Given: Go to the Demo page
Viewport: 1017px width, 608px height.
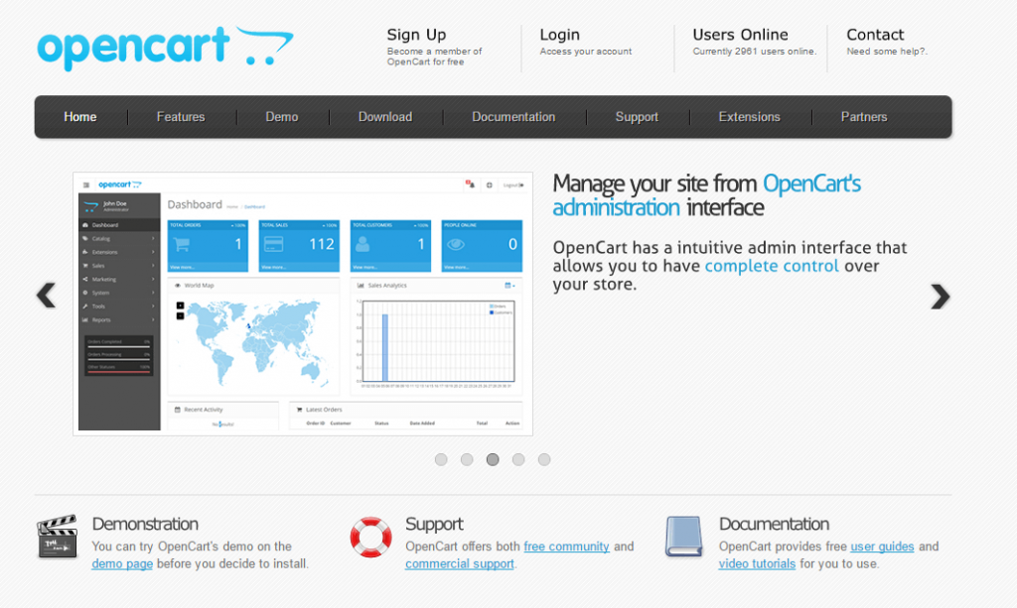Looking at the screenshot, I should pos(281,117).
